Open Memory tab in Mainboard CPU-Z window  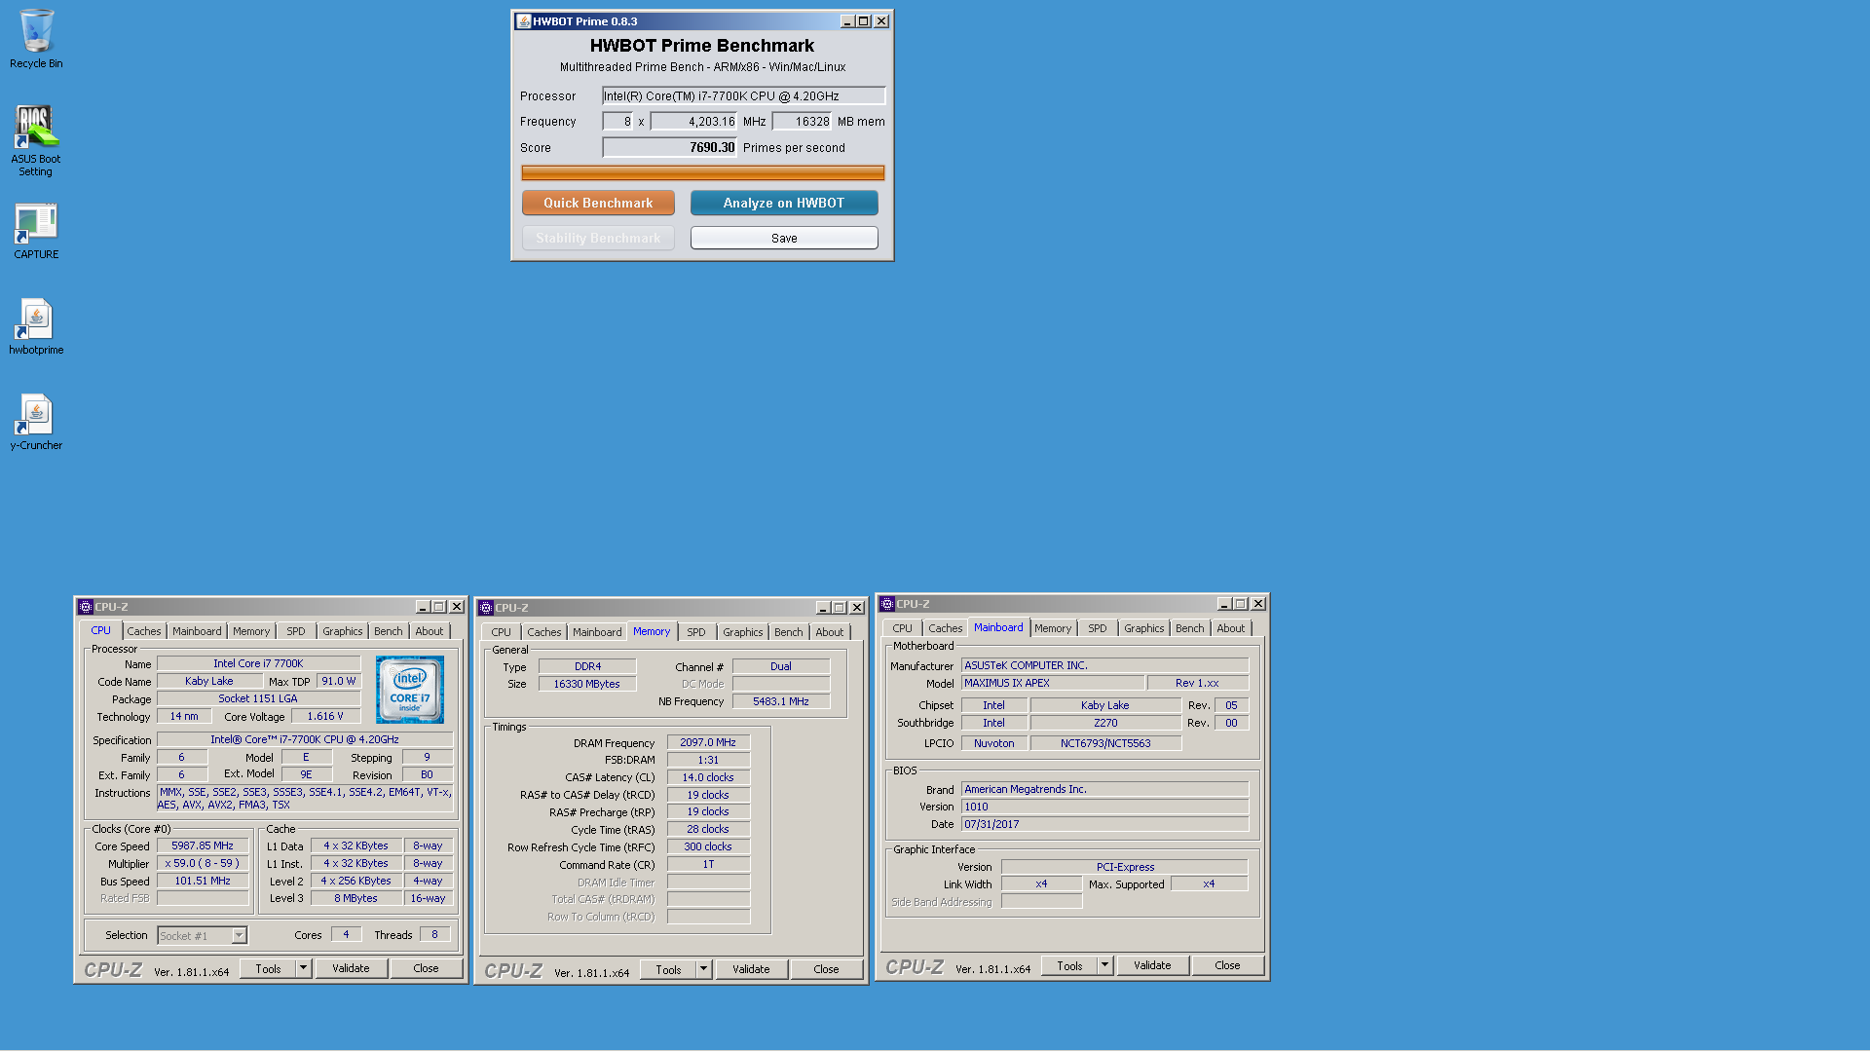coord(1053,628)
